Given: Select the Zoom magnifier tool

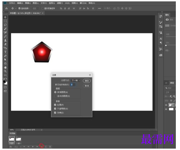Looking at the screenshot, I should click(5, 71).
